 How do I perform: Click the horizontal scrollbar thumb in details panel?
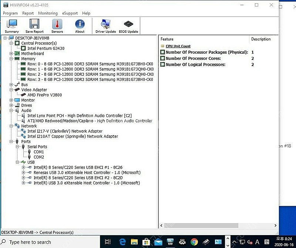(201, 225)
